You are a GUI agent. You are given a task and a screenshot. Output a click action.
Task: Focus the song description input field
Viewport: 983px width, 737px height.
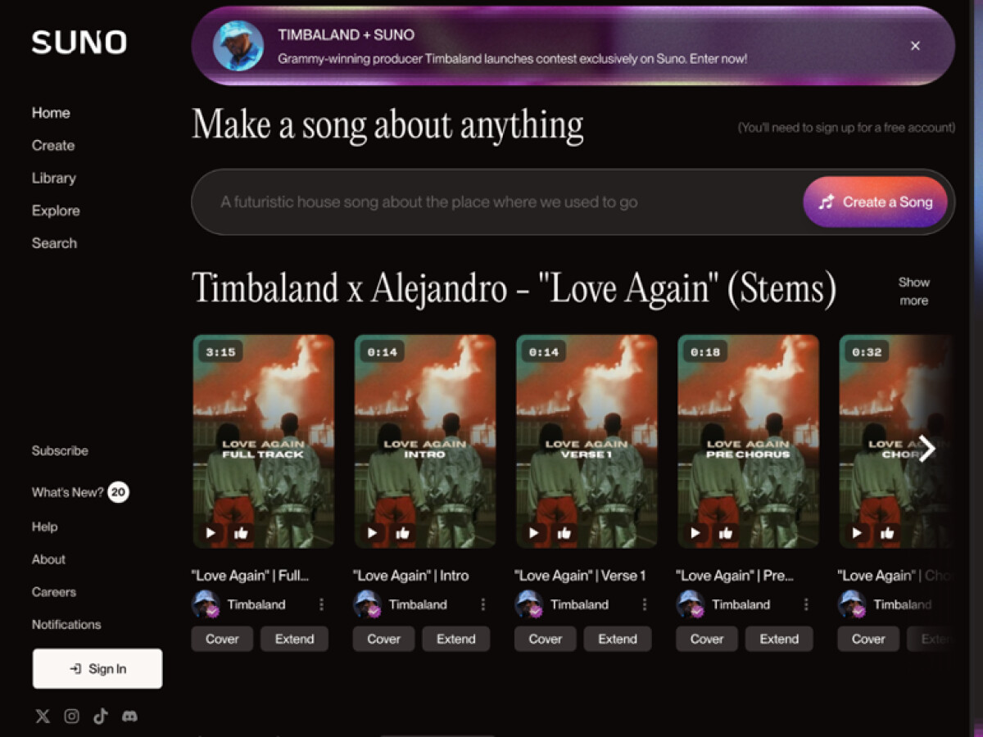click(496, 202)
